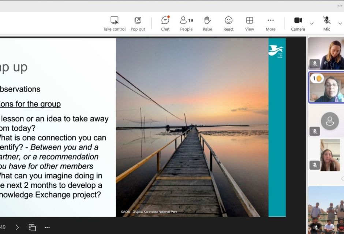
Task: Raise your hand in the meeting
Action: pos(207,23)
